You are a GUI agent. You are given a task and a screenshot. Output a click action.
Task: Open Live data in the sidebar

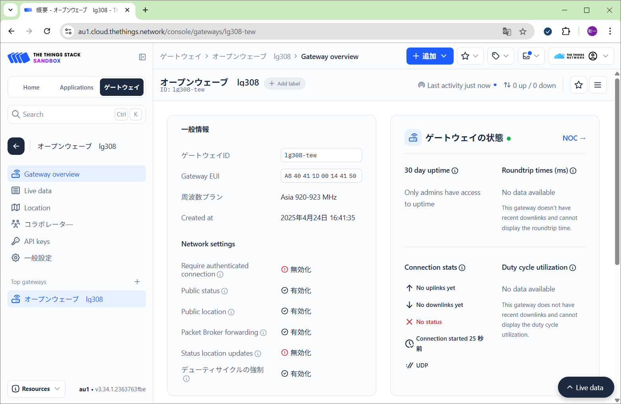(x=38, y=191)
